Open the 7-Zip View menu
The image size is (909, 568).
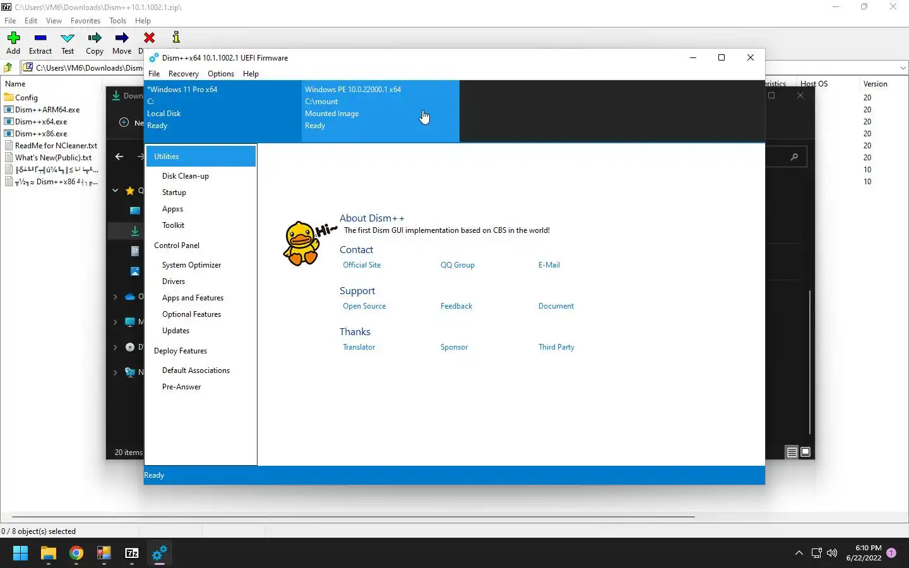coord(54,21)
